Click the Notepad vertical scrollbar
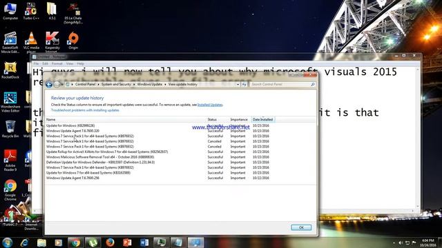442x248 pixels. [418, 138]
